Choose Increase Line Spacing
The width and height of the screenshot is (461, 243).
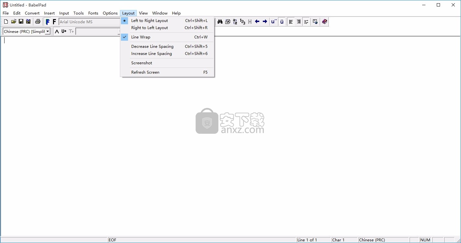pyautogui.click(x=167, y=53)
